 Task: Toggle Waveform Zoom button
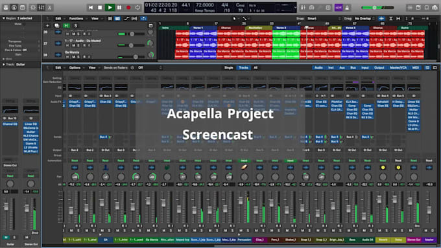pos(381,19)
